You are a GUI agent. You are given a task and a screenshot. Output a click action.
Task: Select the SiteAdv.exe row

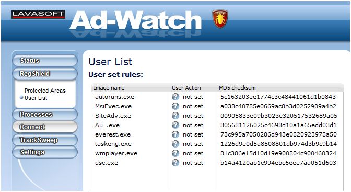217,116
